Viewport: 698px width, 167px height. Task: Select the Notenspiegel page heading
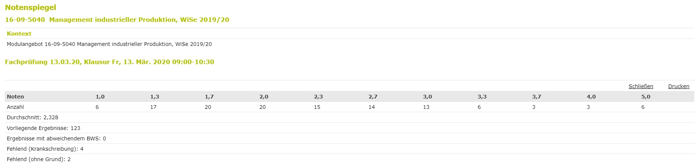30,7
